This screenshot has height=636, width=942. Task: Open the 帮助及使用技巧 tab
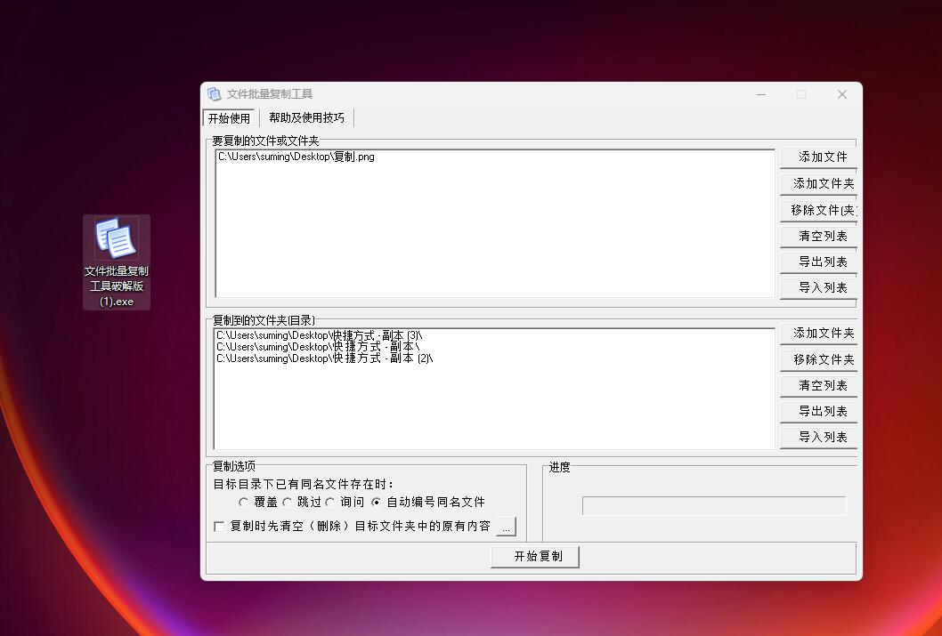click(306, 118)
